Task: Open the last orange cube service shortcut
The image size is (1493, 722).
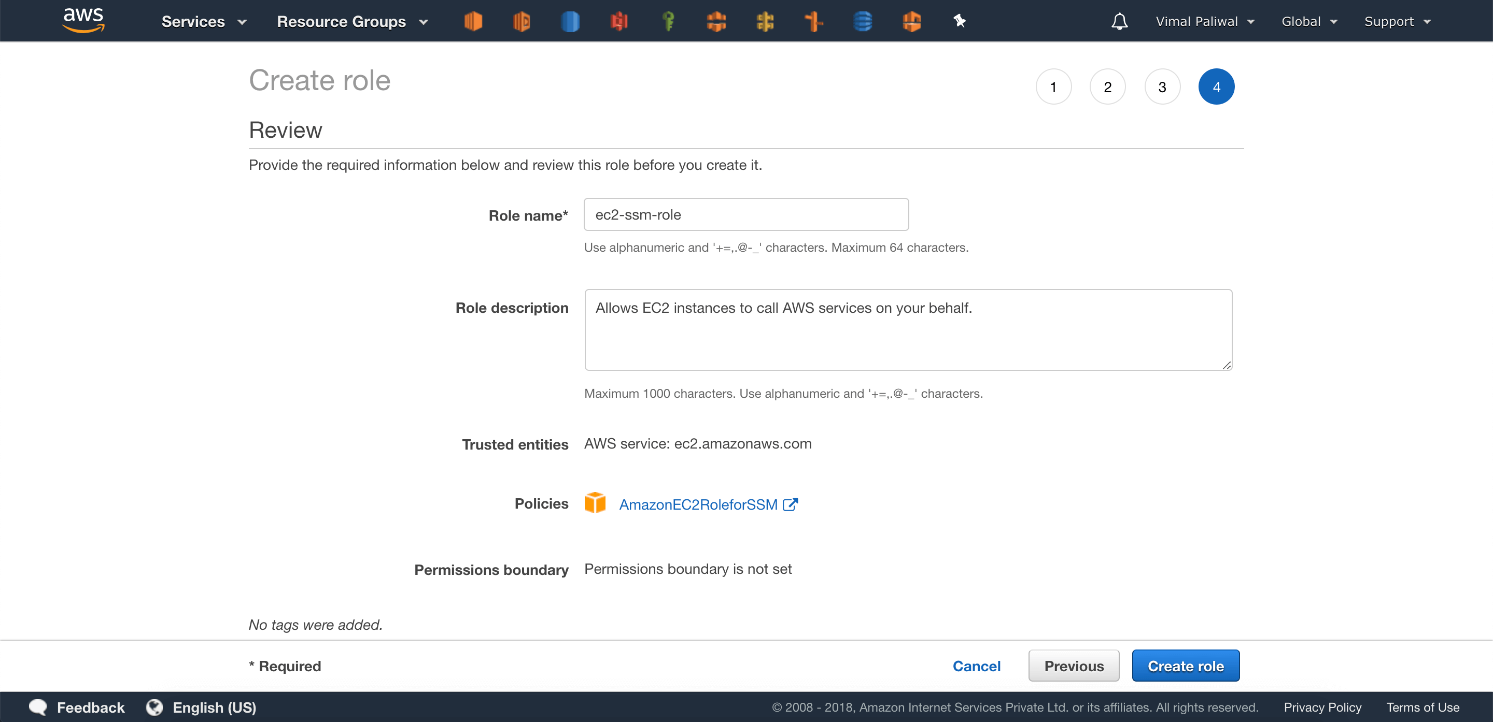Action: [x=912, y=21]
